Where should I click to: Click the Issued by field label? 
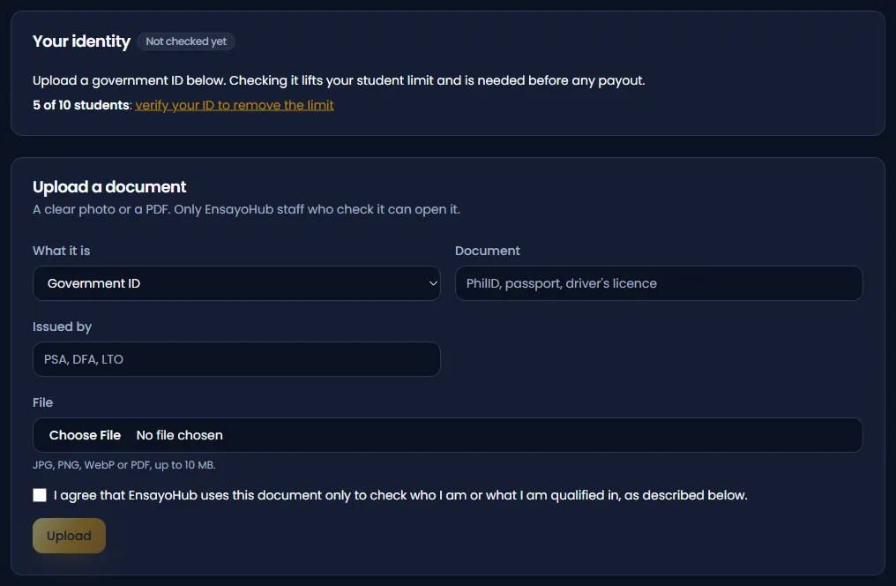63,327
